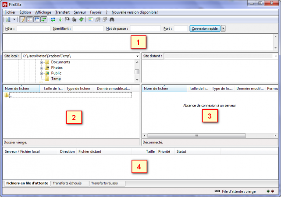281x197 pixels.
Task: Click the green checkmark reconnect icon
Action: pos(82,20)
